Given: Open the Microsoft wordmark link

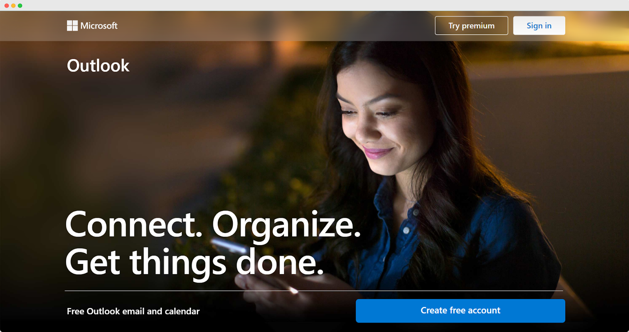Looking at the screenshot, I should tap(99, 26).
